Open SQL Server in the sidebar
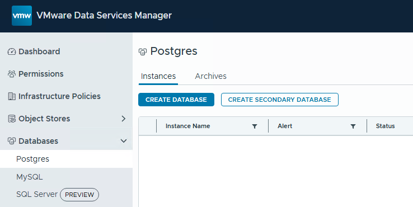 (x=37, y=194)
